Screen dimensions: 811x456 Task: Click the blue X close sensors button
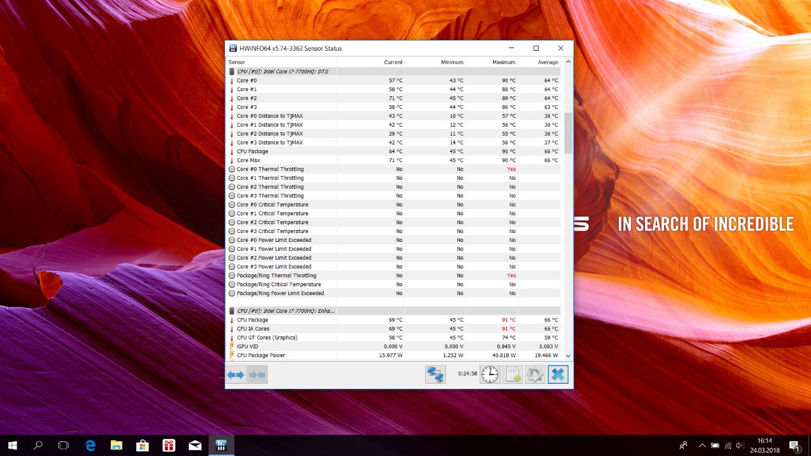point(558,374)
